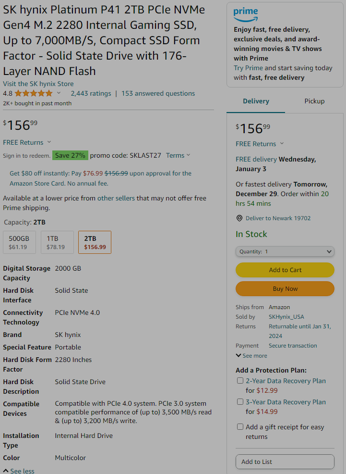This screenshot has width=346, height=474.
Task: Check the 2-Year Data Recovery Plan box
Action: (x=240, y=381)
